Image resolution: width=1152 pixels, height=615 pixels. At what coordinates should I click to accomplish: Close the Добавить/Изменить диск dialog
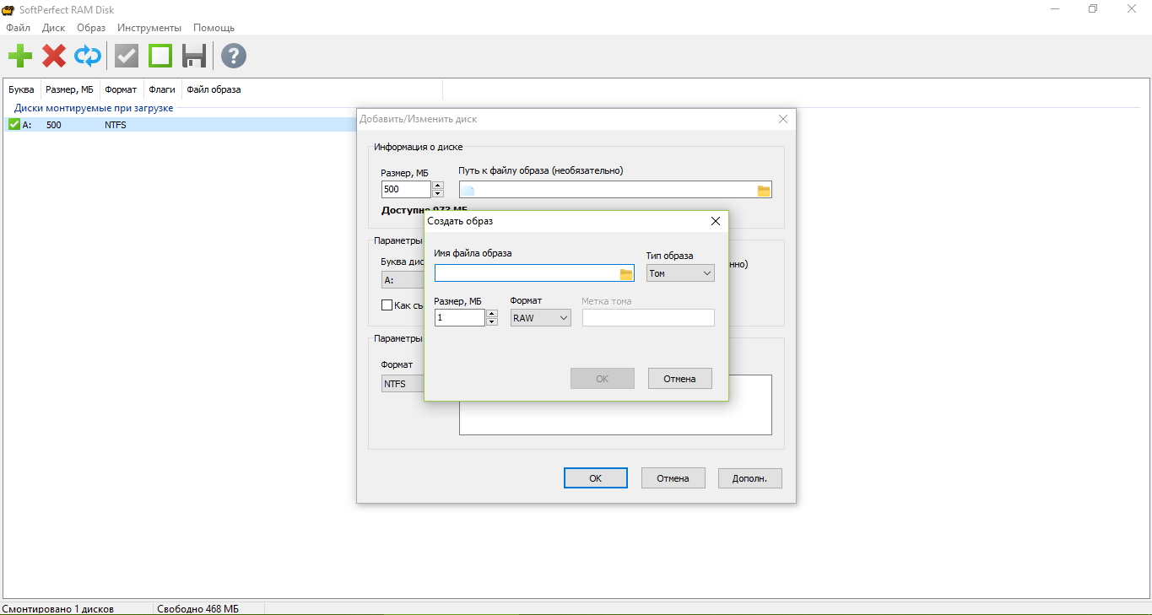782,120
